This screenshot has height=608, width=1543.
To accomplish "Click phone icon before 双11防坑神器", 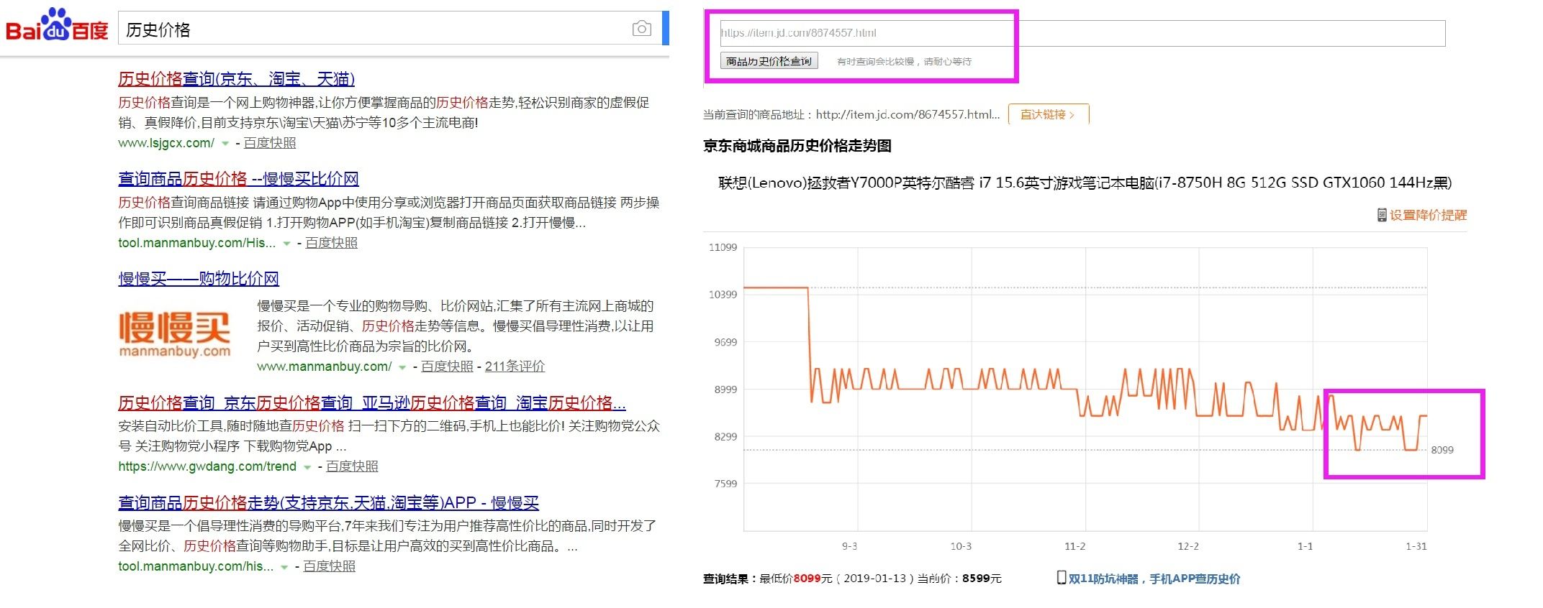I will click(1062, 577).
